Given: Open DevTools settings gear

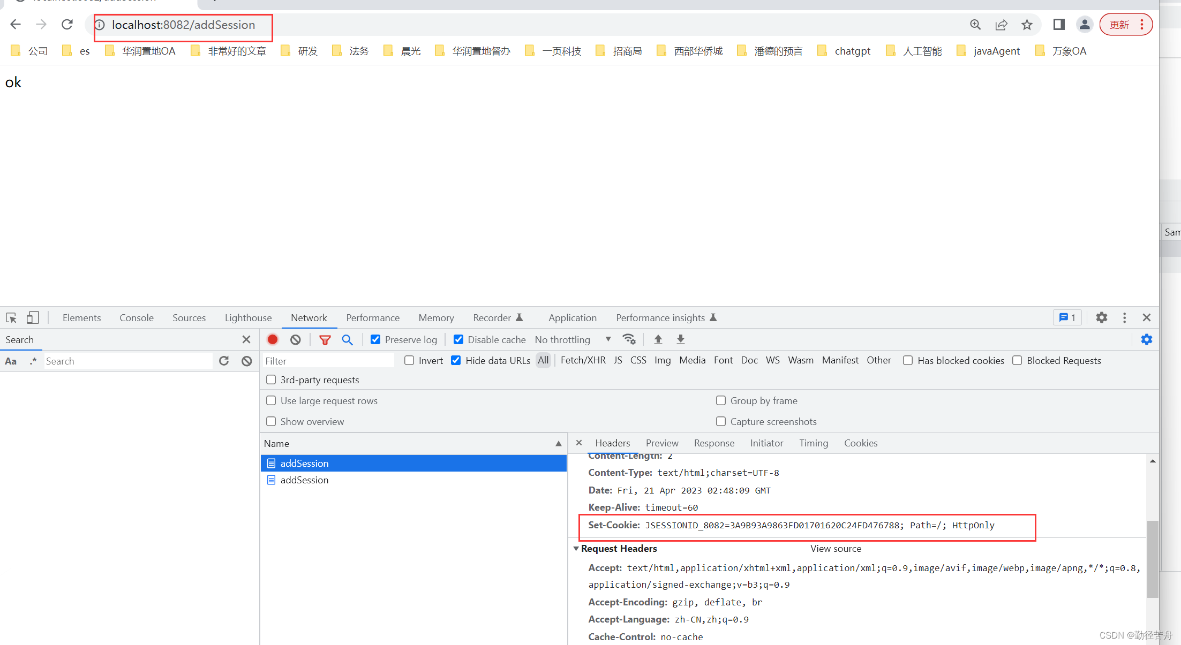Looking at the screenshot, I should click(x=1102, y=317).
